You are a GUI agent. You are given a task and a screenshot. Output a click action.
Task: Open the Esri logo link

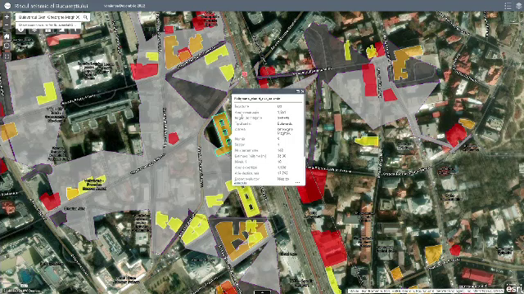tap(513, 288)
